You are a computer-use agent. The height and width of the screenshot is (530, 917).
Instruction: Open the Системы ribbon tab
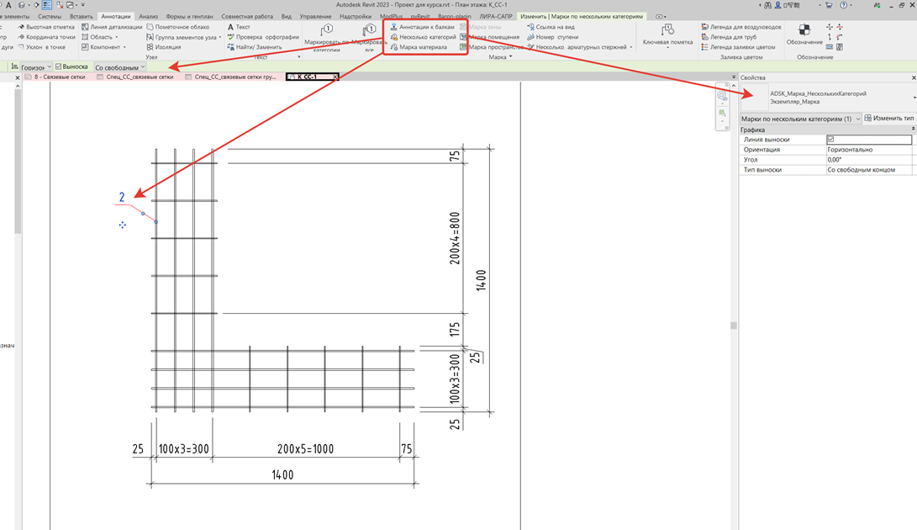(50, 16)
